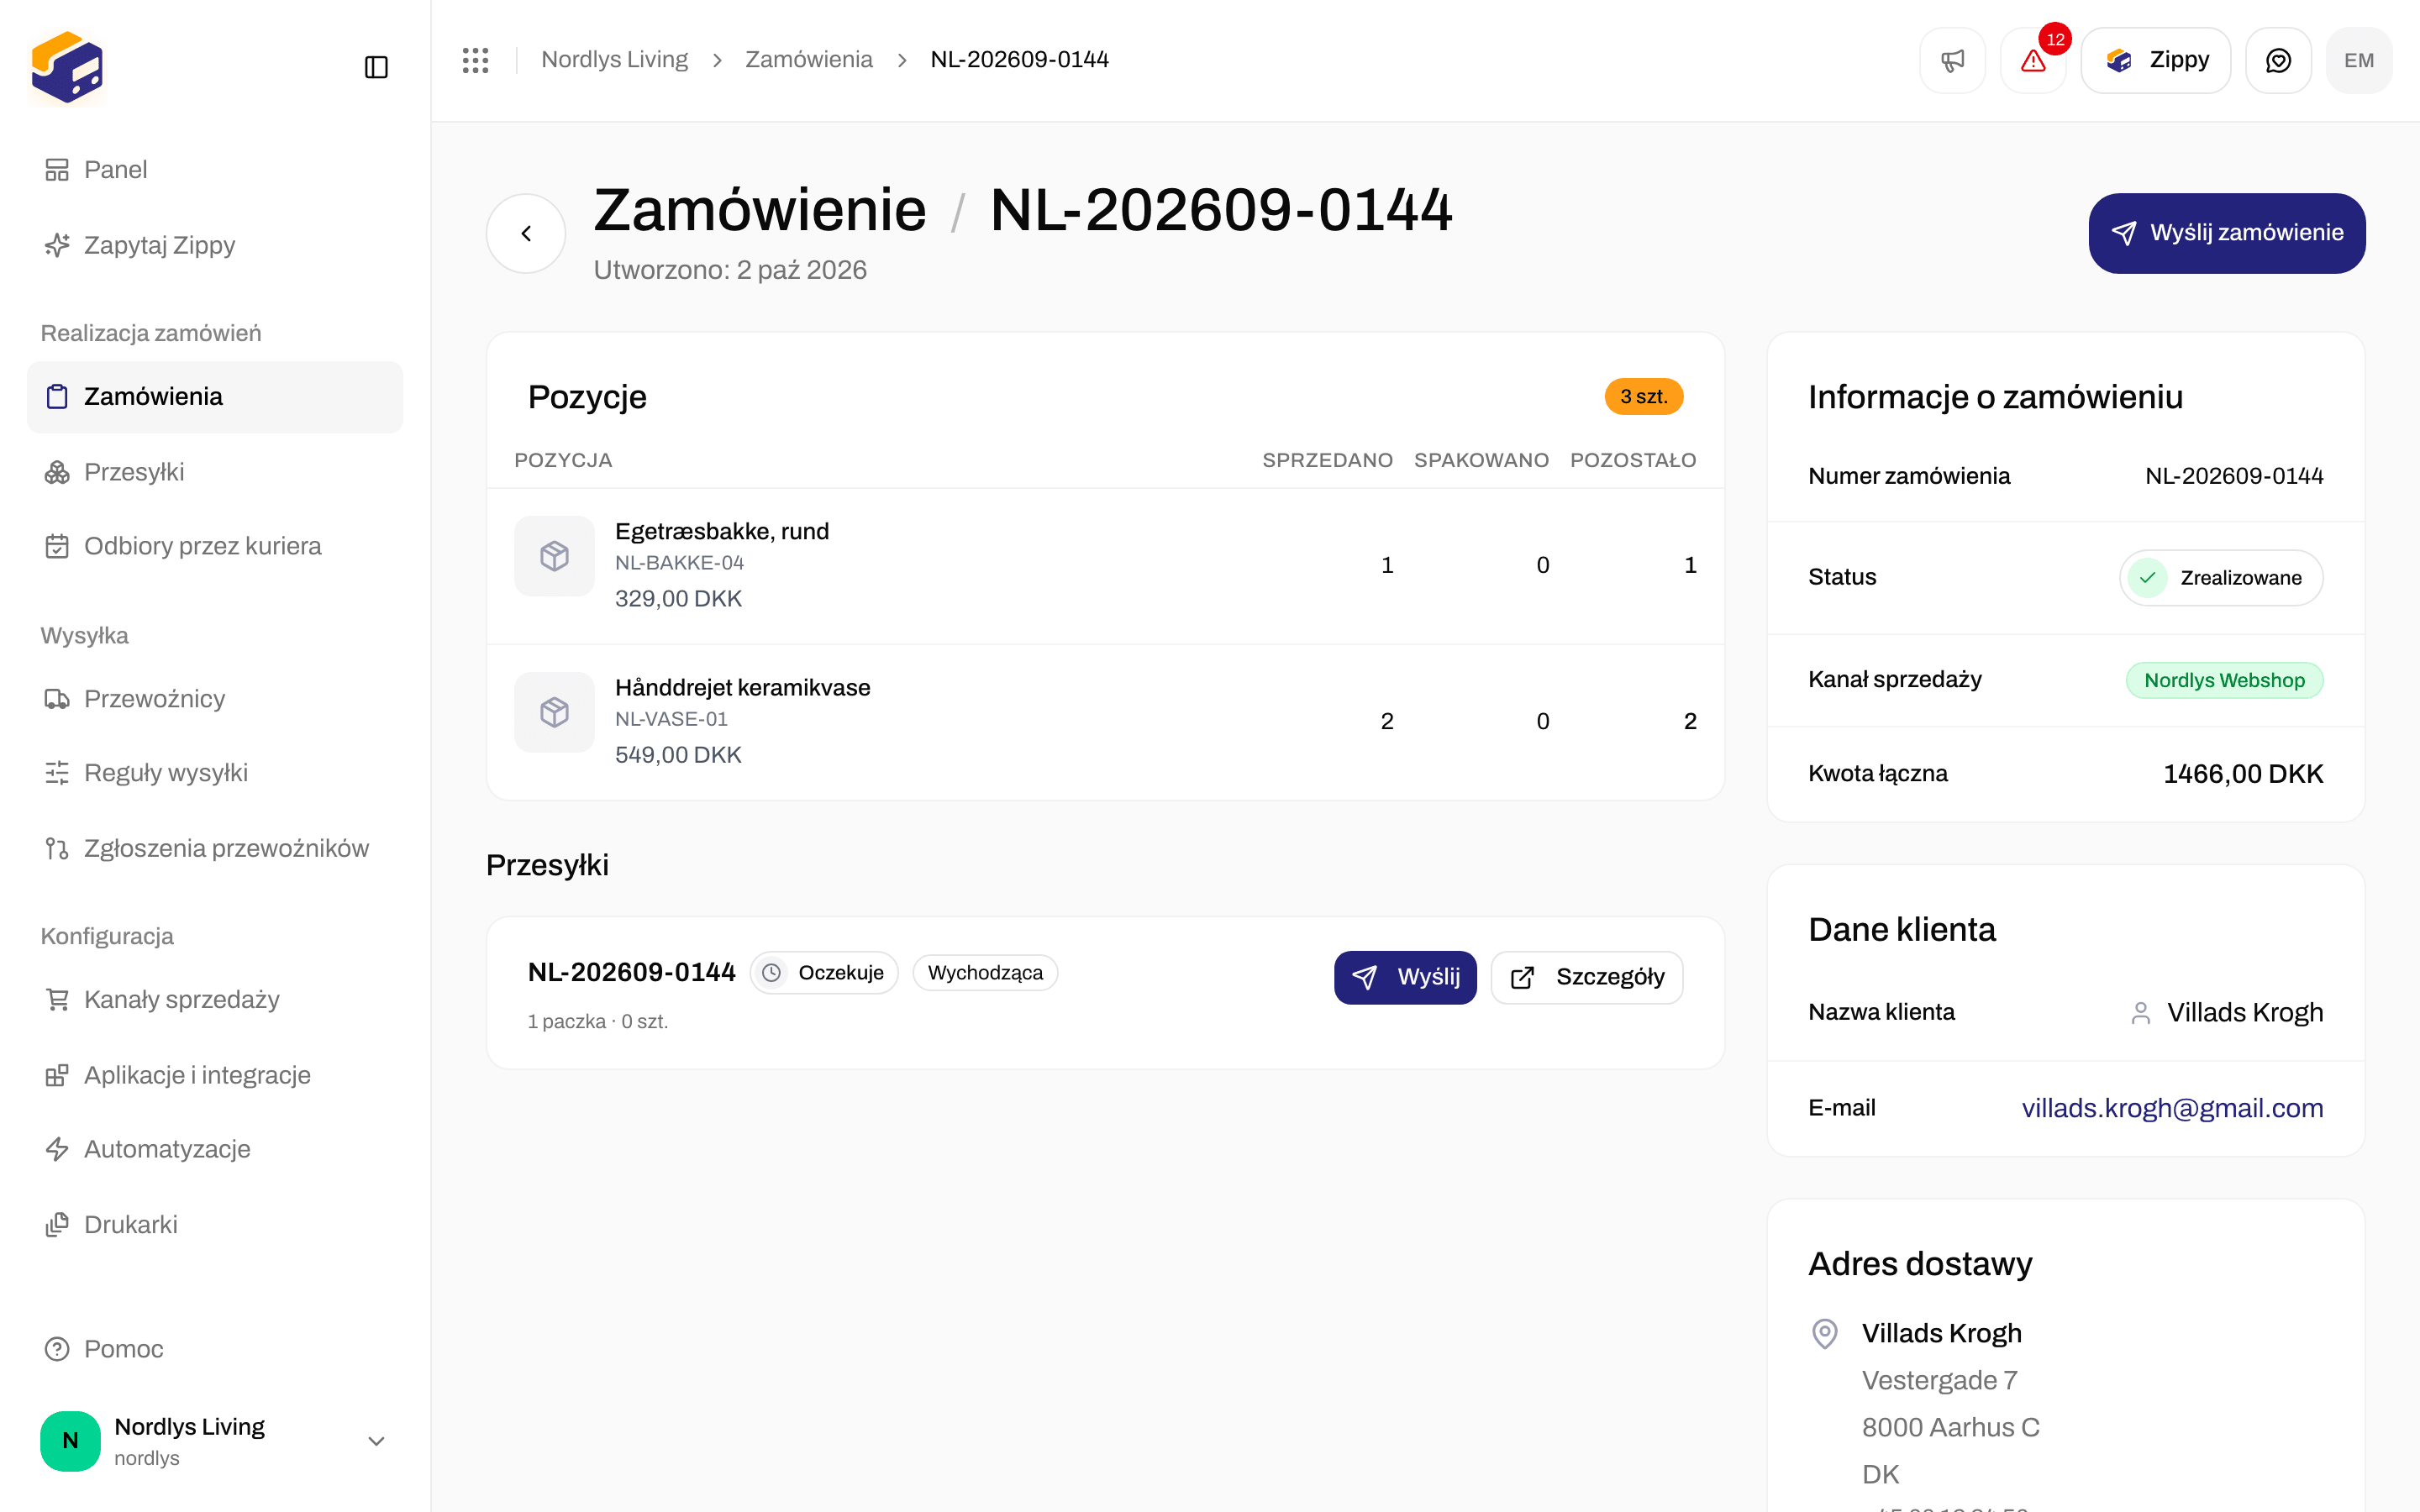Viewport: 2420px width, 1512px height.
Task: Click the 8000 Aarhus C address line
Action: (1950, 1428)
